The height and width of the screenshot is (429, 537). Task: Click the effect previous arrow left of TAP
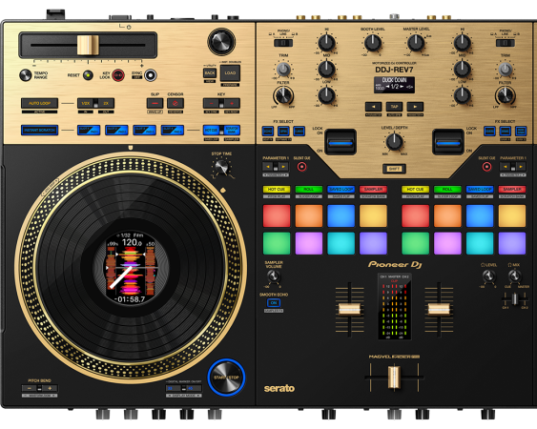click(x=373, y=107)
